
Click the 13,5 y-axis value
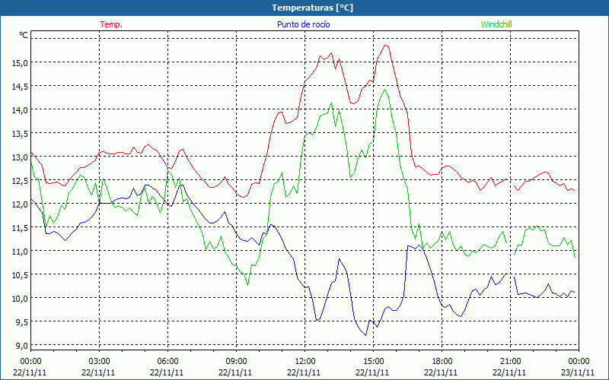(x=20, y=134)
